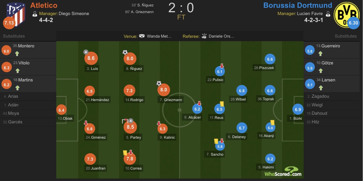This screenshot has height=181, width=363.
Task: Open Partey's 8.5 rating bubble
Action: [130, 127]
